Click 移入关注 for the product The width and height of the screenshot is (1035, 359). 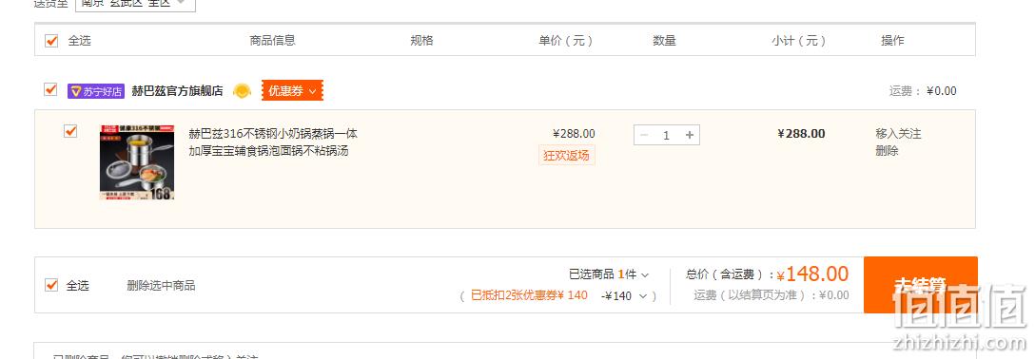pos(898,134)
